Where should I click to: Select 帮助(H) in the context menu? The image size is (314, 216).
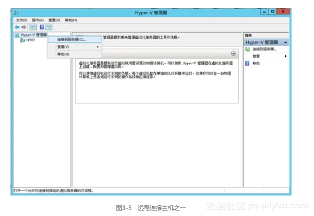pos(74,54)
